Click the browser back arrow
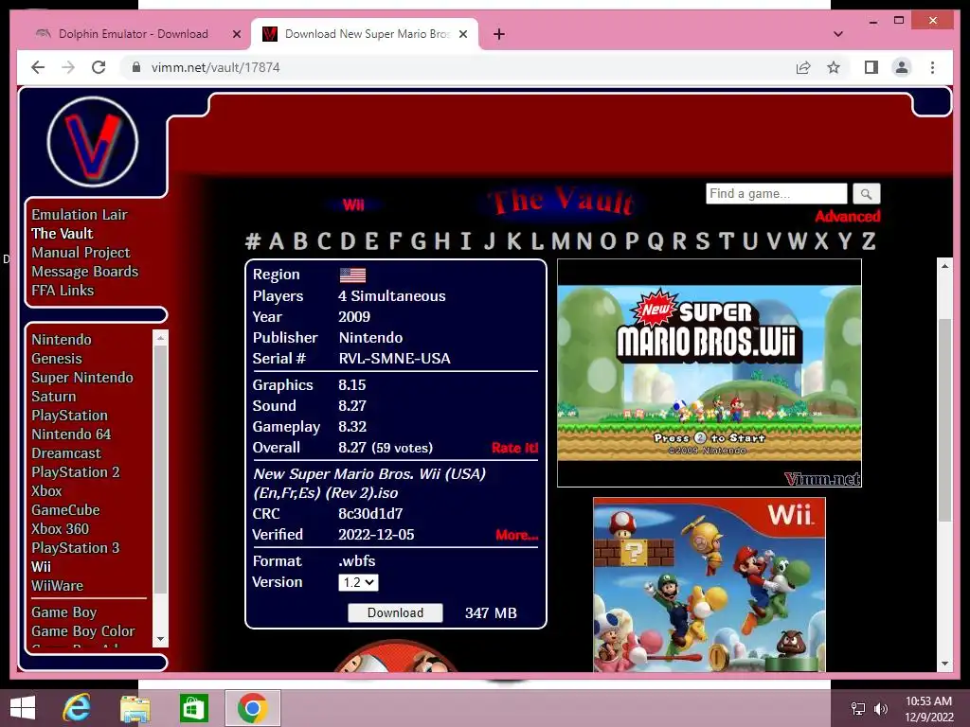 coord(38,67)
